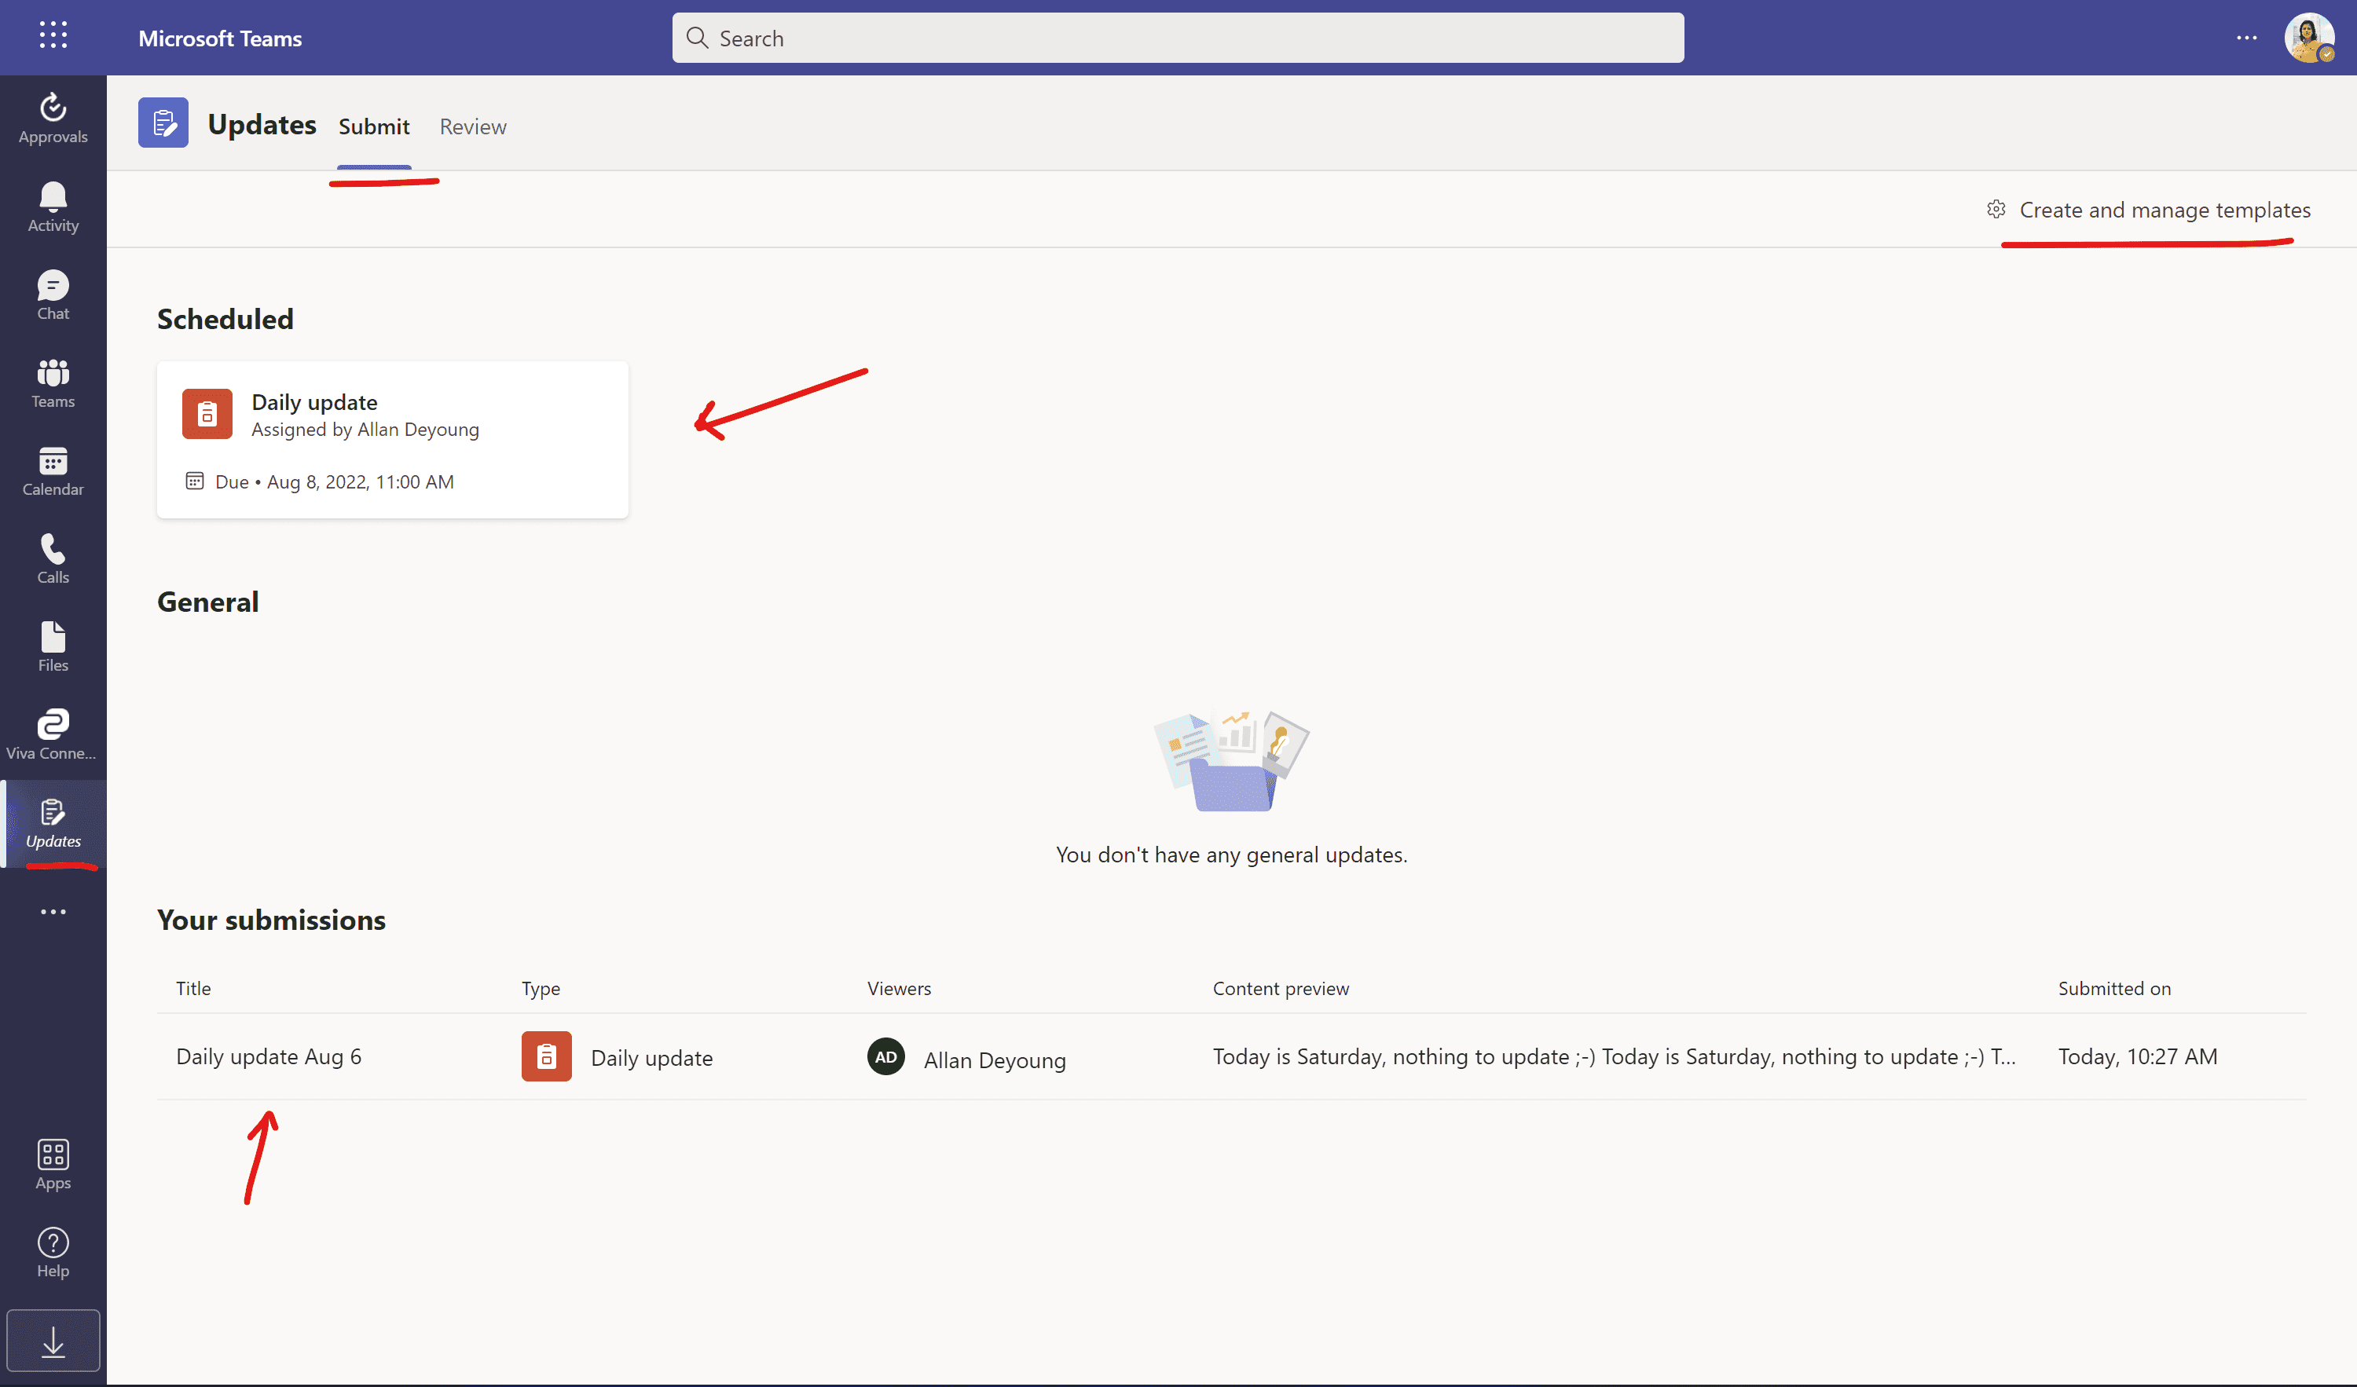Click the general updates folder illustration
This screenshot has height=1387, width=2357.
[x=1232, y=760]
